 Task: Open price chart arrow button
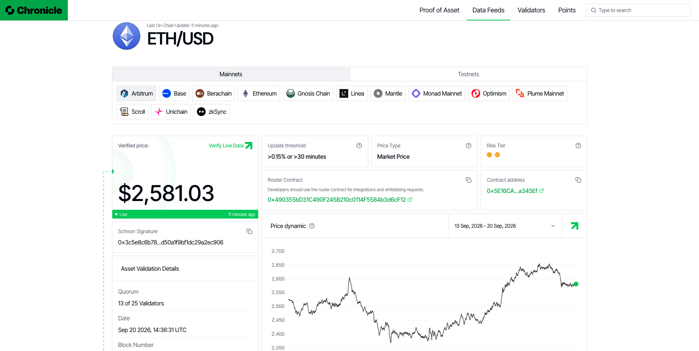coord(575,226)
